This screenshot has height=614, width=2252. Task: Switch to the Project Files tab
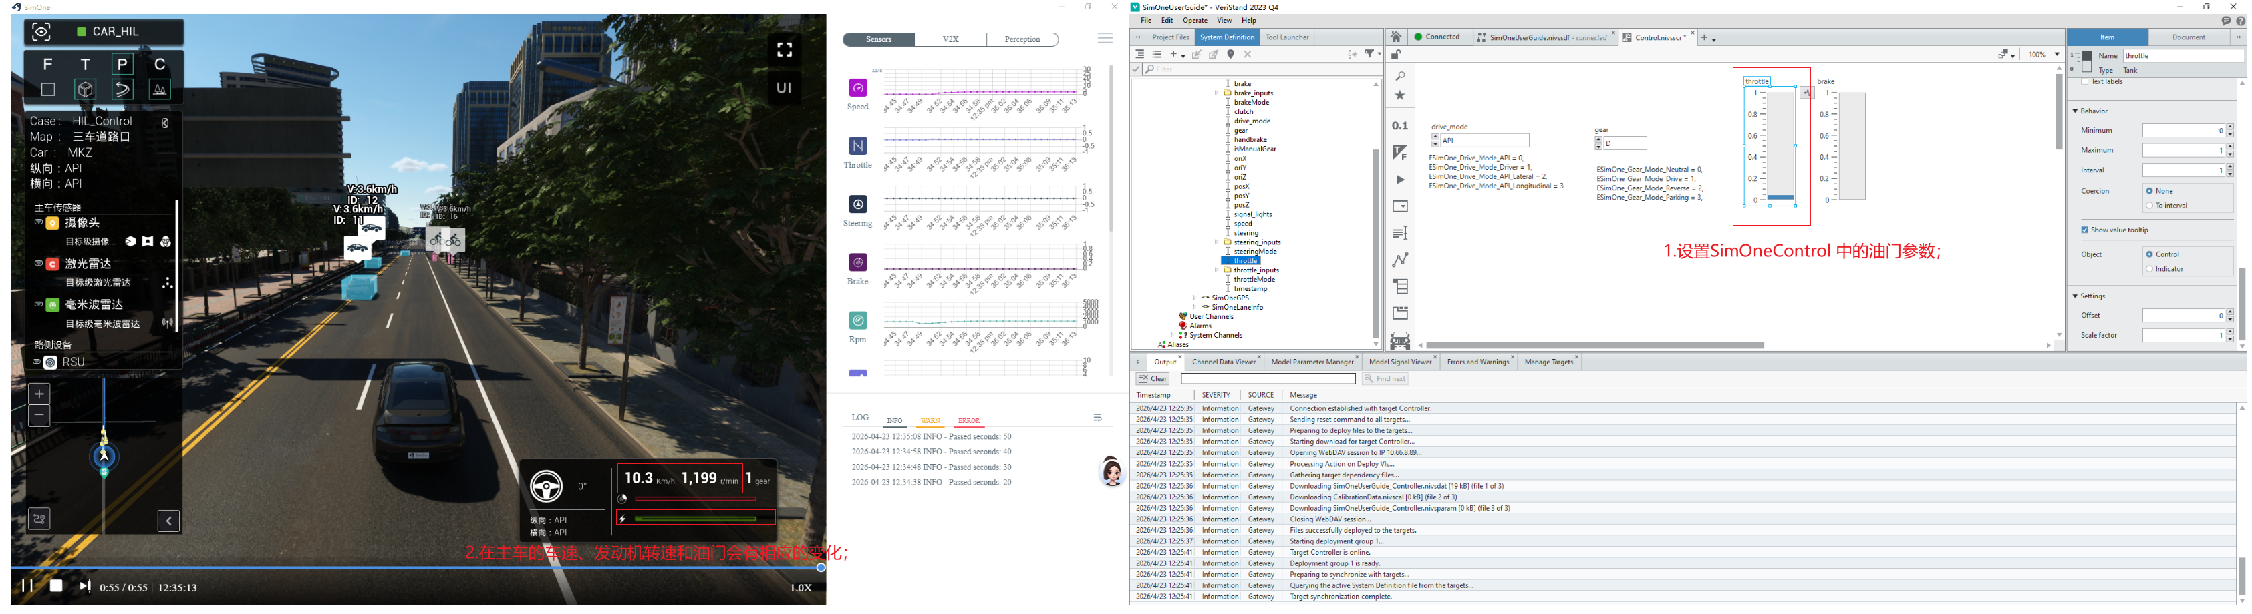coord(1171,37)
